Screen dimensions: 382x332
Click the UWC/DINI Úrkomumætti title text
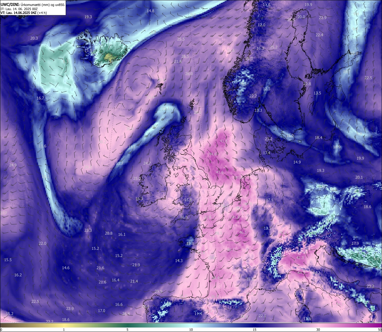coord(33,4)
